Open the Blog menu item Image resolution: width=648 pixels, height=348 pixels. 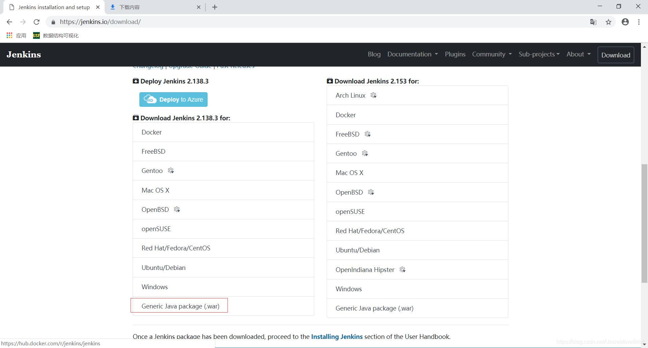point(374,54)
